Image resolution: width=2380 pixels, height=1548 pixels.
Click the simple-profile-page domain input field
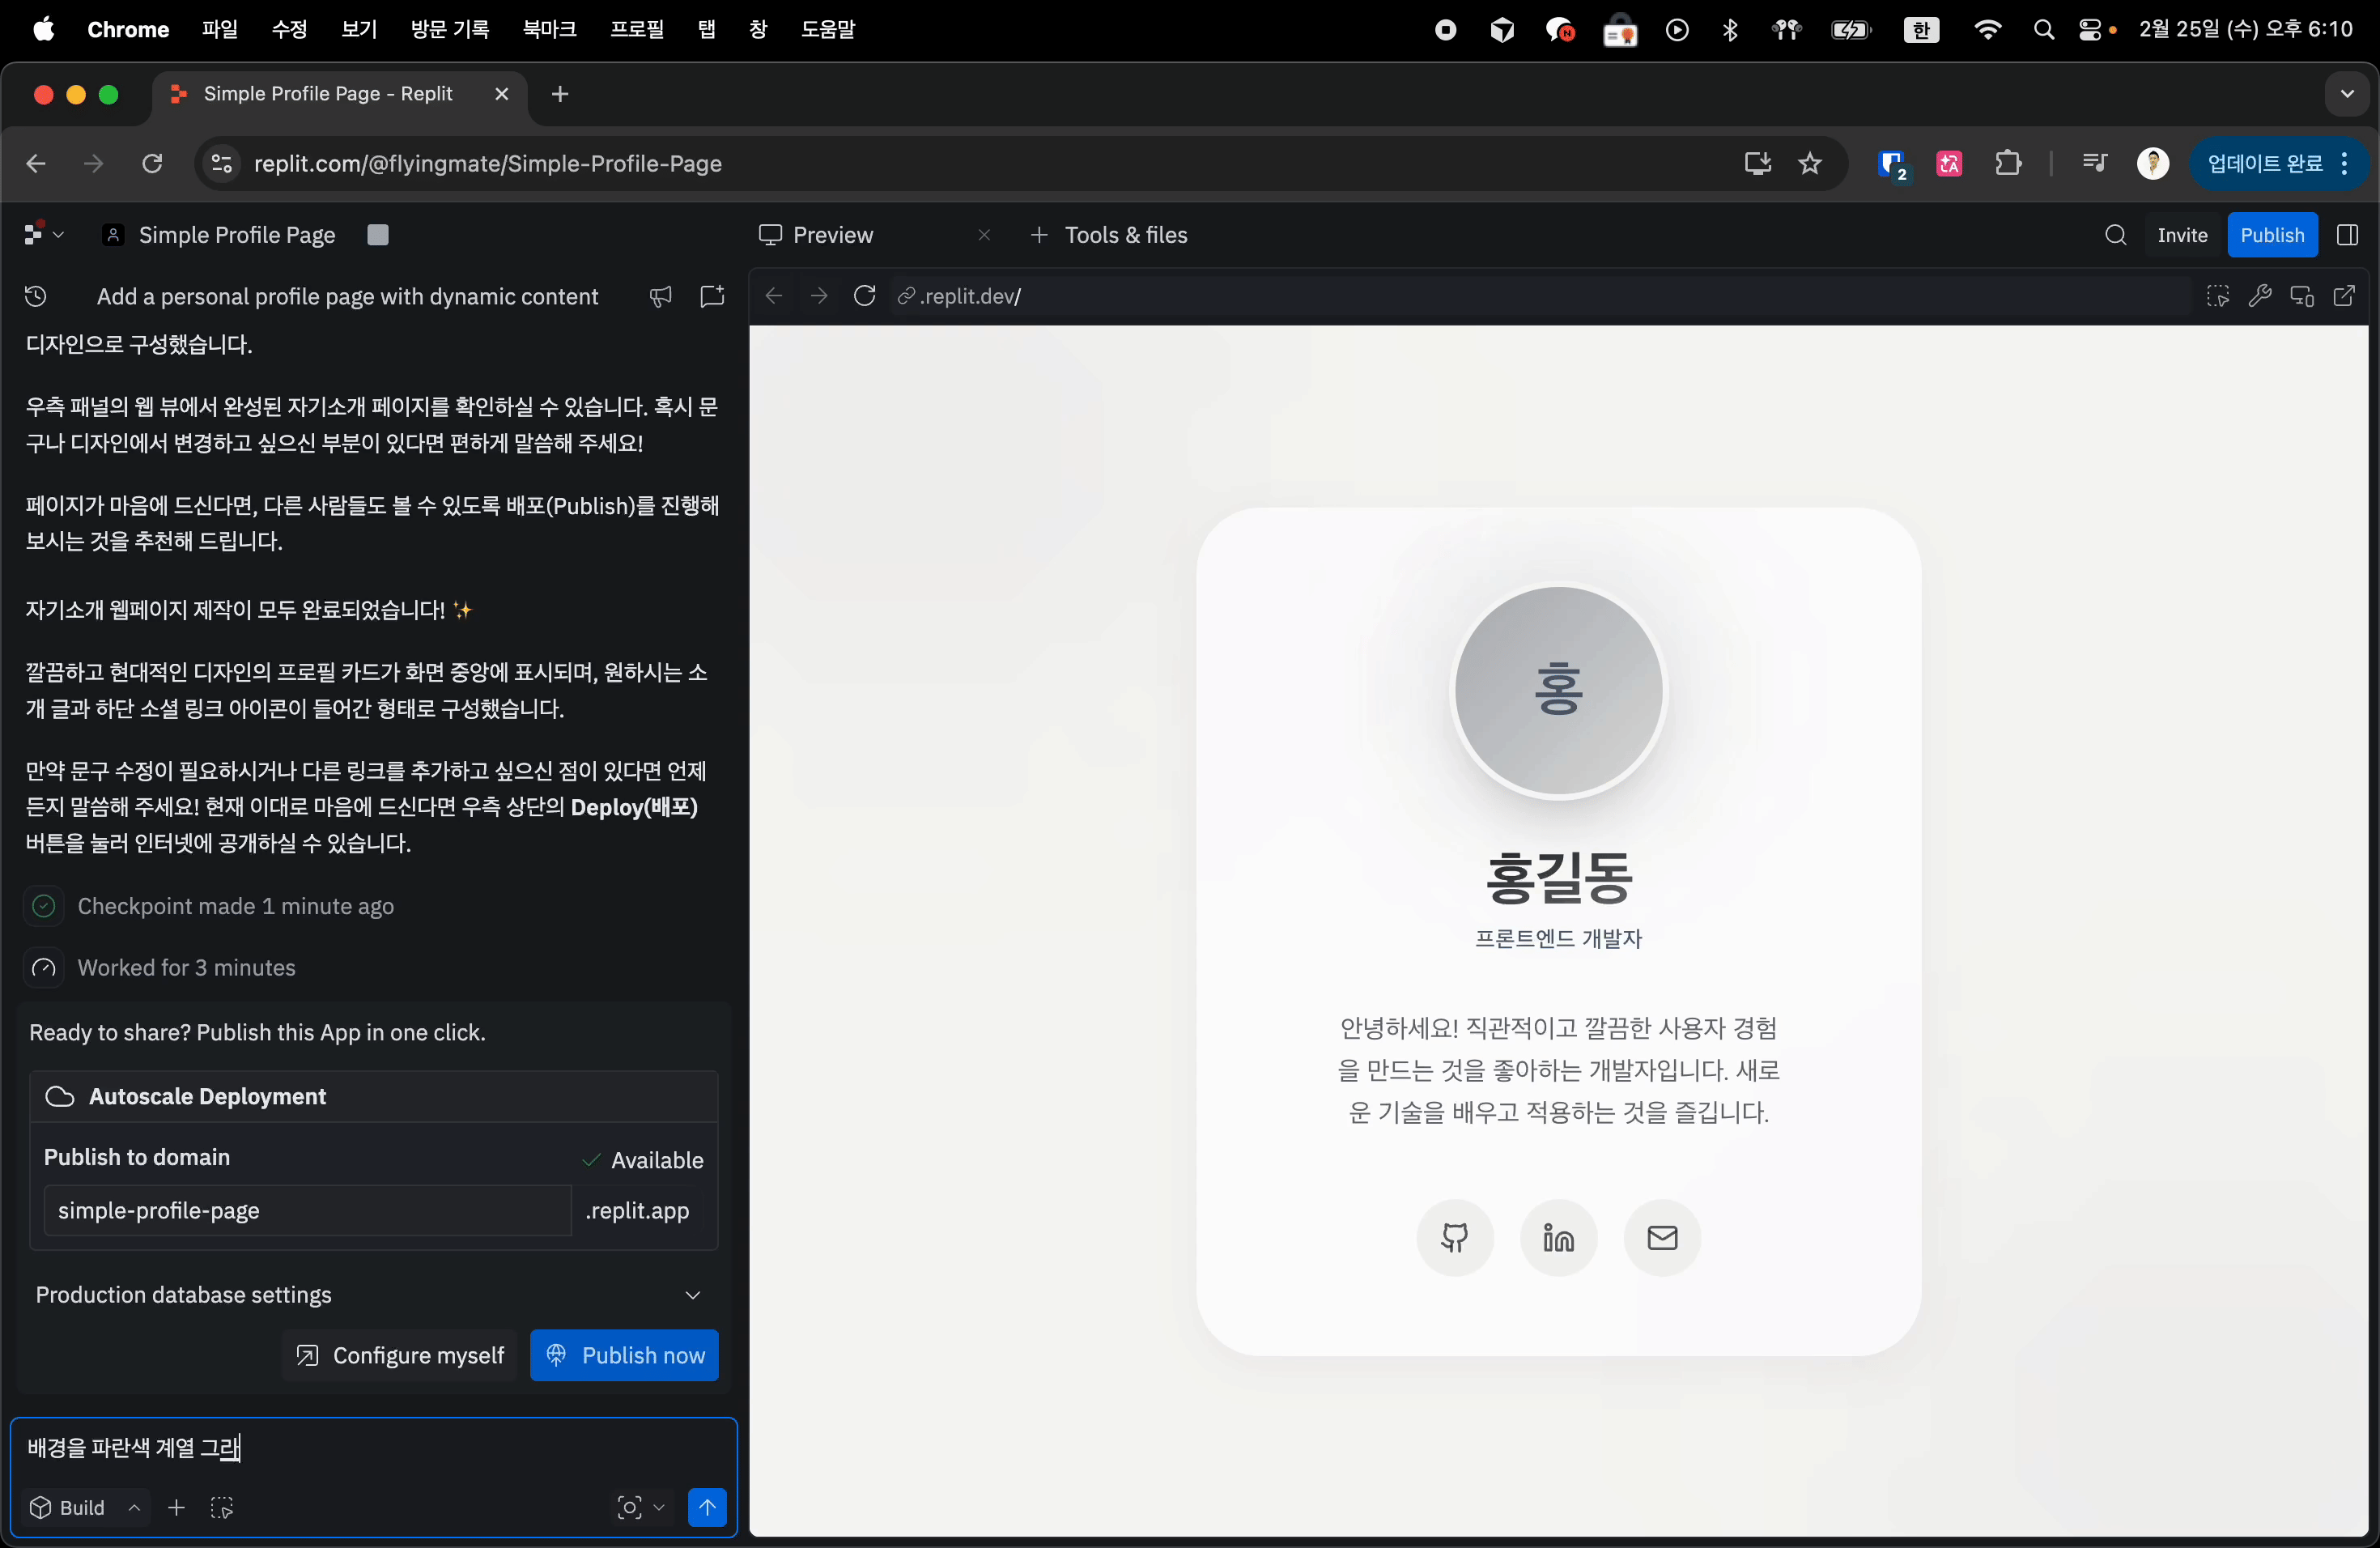click(x=306, y=1211)
